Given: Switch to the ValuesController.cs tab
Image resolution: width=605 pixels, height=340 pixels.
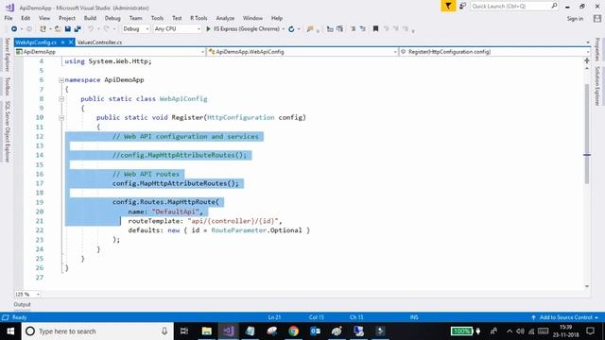Looking at the screenshot, I should pos(99,42).
